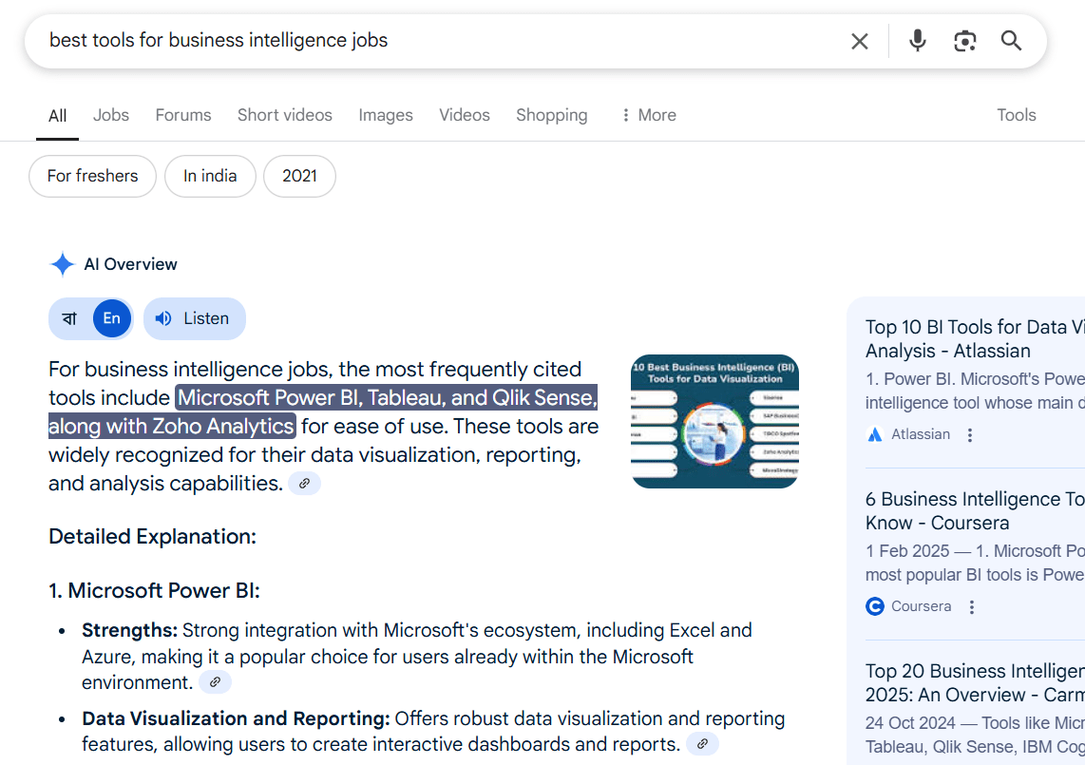Click the Coursera logo icon
The height and width of the screenshot is (765, 1085).
(x=875, y=606)
